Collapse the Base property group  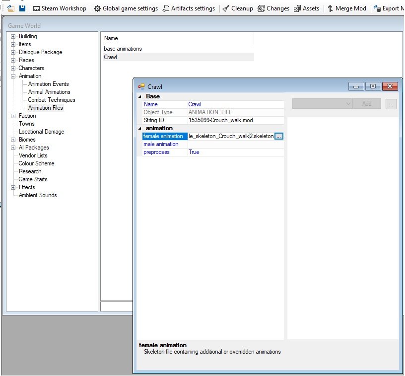coord(140,97)
